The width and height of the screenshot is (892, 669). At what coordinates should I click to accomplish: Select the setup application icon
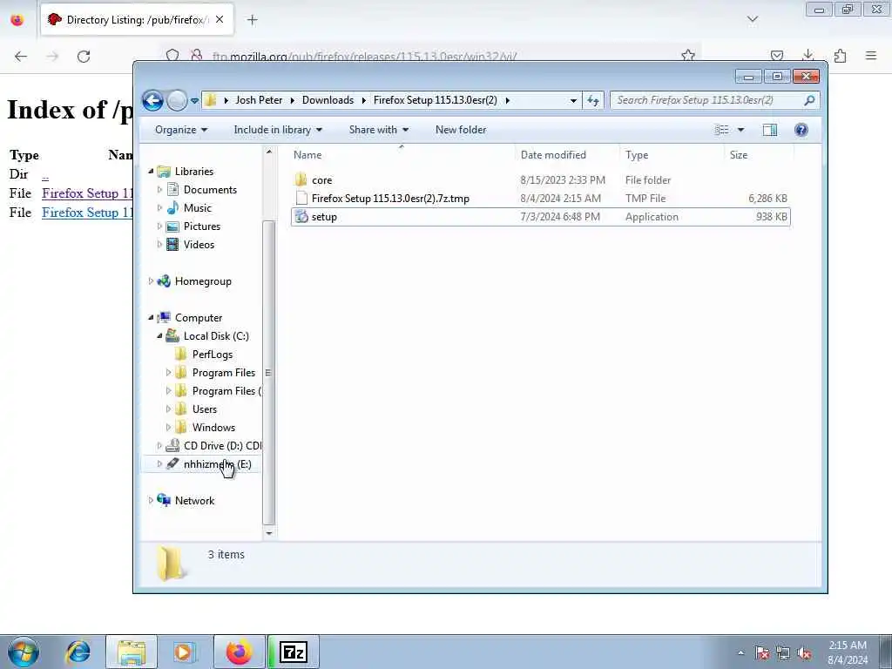coord(301,217)
